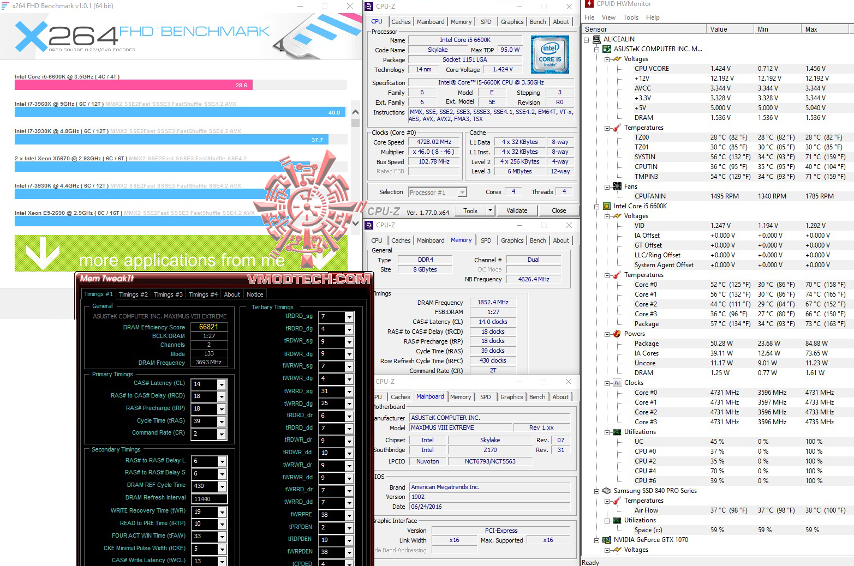Click the NVIDIA GeForce GTX 1070 card icon
The image size is (854, 566).
point(607,540)
